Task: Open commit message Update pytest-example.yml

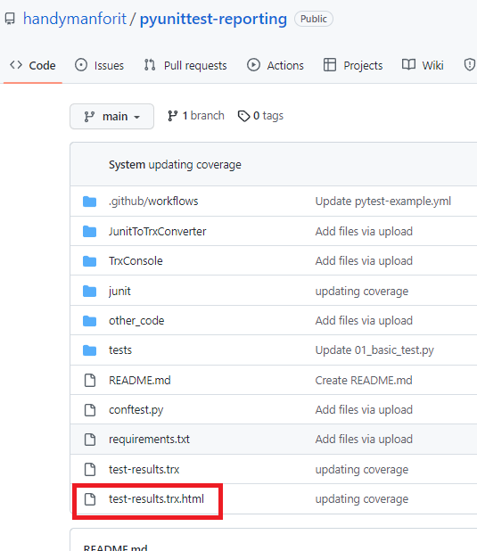Action: click(x=383, y=201)
